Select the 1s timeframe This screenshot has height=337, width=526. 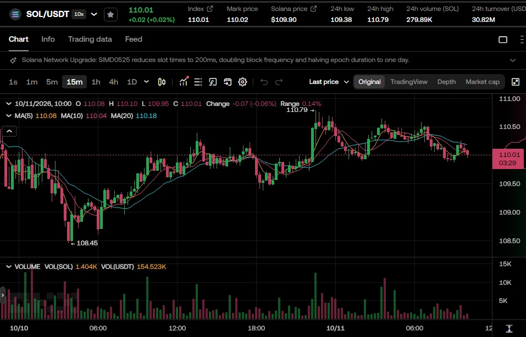13,82
